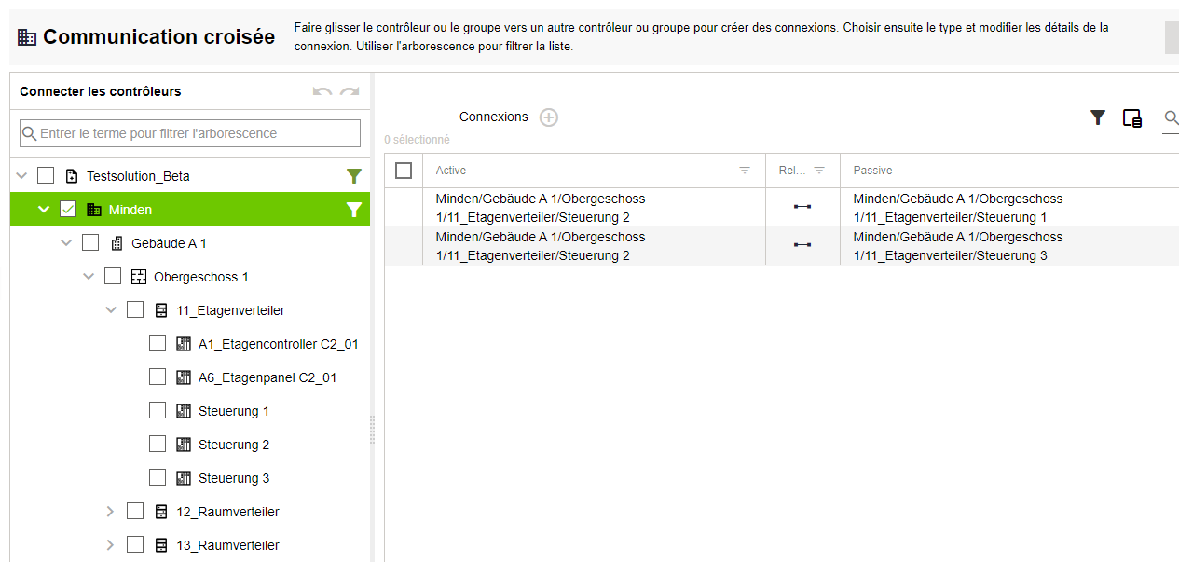This screenshot has width=1179, height=562.
Task: Click the building icon next to Gebäude A 1
Action: pos(117,243)
